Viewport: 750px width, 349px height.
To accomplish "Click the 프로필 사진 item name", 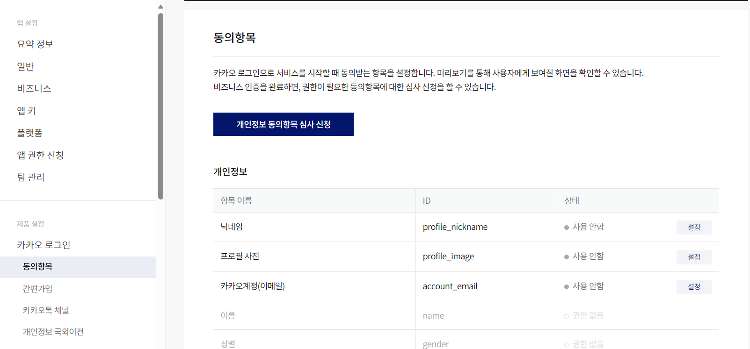I will coord(240,256).
